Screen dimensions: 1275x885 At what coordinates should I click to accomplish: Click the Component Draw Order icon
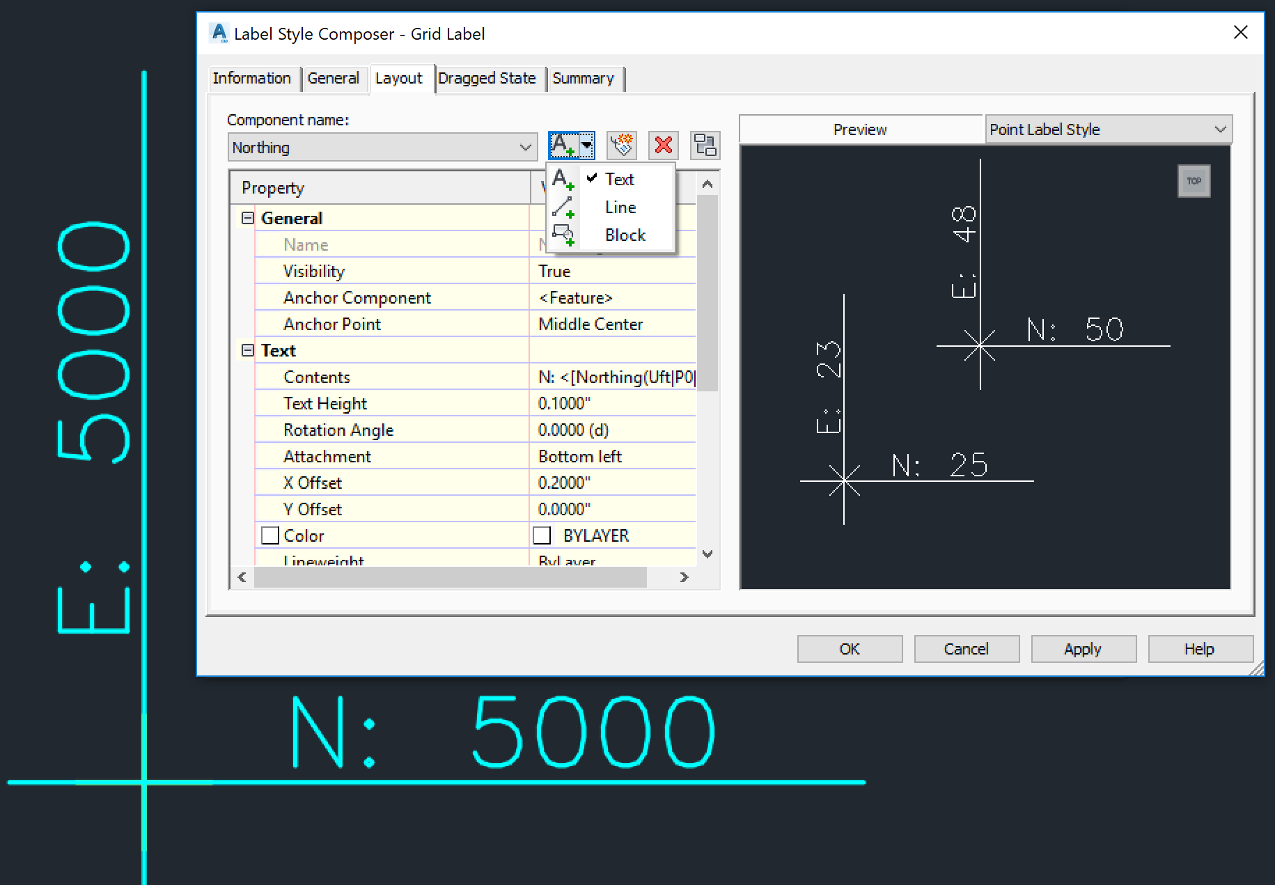[x=705, y=146]
